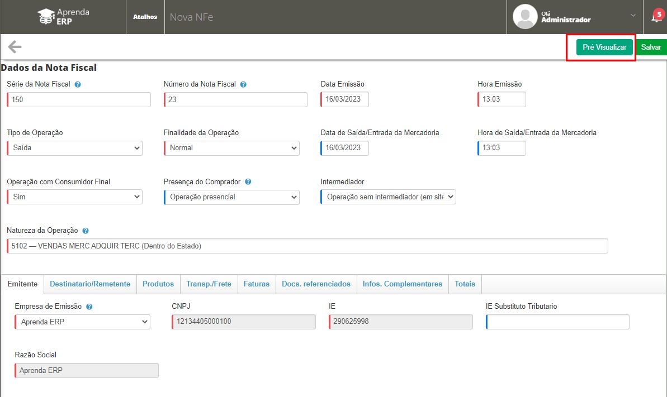Click help icon beside Série da Nota Fiscal
This screenshot has height=397, width=667.
(78, 84)
